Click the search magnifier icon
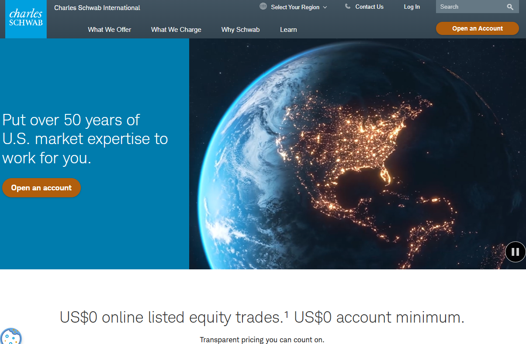Viewport: 526px width, 344px height. click(510, 7)
